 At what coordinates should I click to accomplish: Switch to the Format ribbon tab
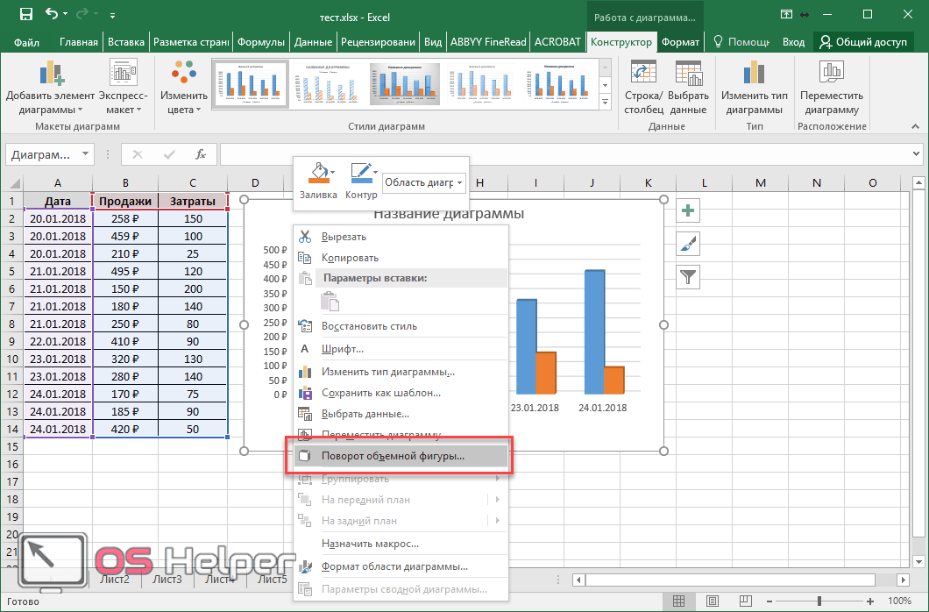click(680, 42)
